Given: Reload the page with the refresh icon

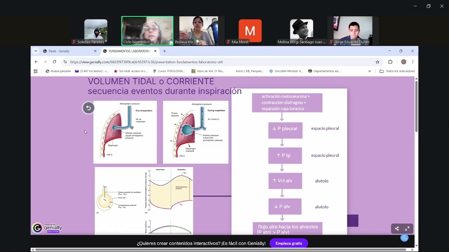Looking at the screenshot, I should (54, 62).
